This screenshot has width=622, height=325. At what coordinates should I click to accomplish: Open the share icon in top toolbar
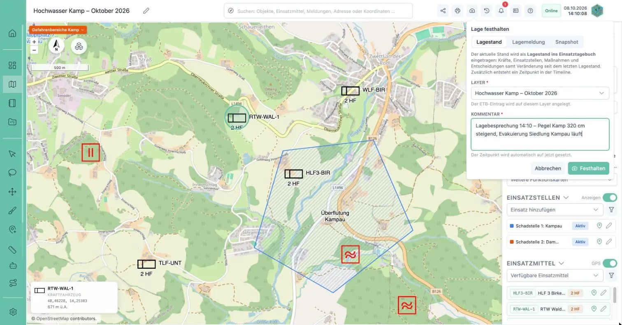tap(443, 11)
